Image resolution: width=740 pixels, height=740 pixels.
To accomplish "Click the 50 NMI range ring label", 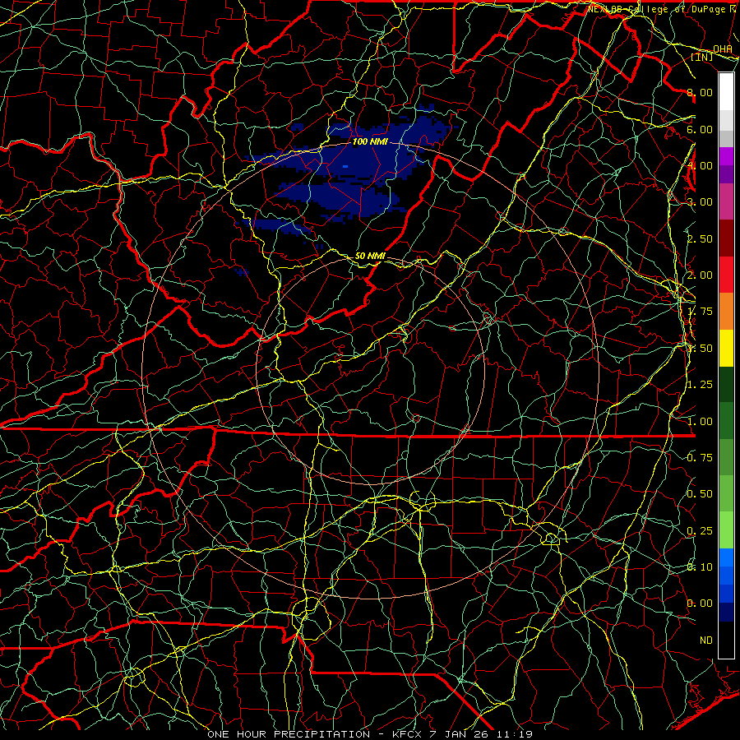I will click(x=369, y=256).
